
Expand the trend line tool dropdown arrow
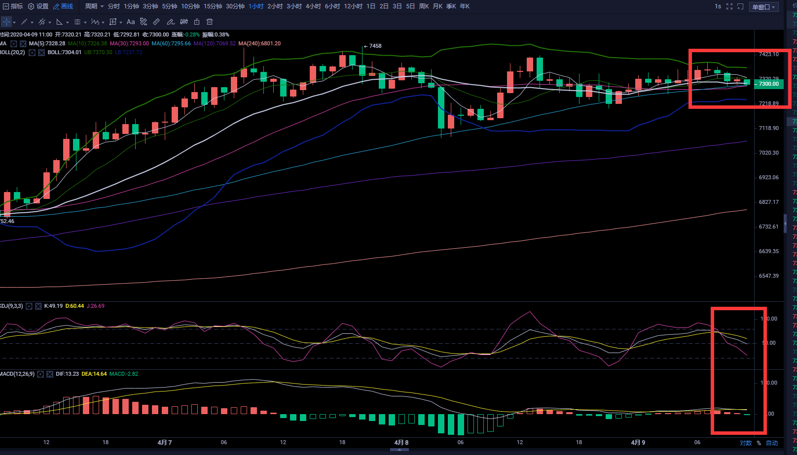pyautogui.click(x=32, y=22)
